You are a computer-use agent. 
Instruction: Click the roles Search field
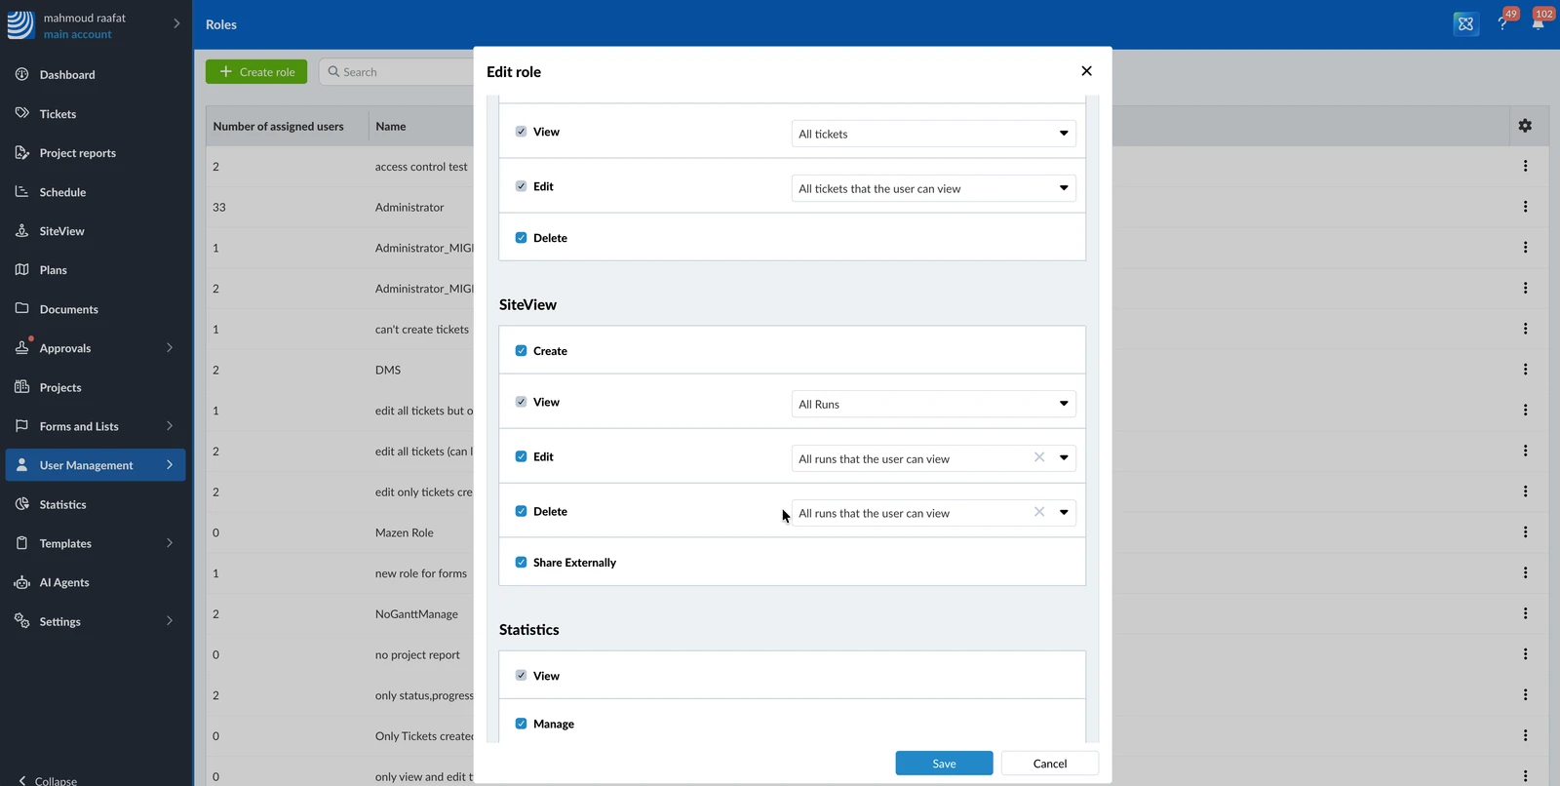pyautogui.click(x=397, y=72)
